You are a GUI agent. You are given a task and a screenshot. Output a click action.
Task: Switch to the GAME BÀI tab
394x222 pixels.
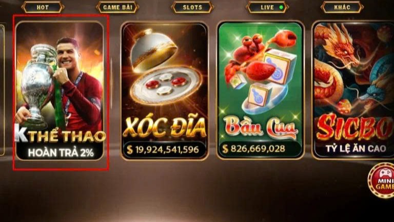[x=117, y=7]
